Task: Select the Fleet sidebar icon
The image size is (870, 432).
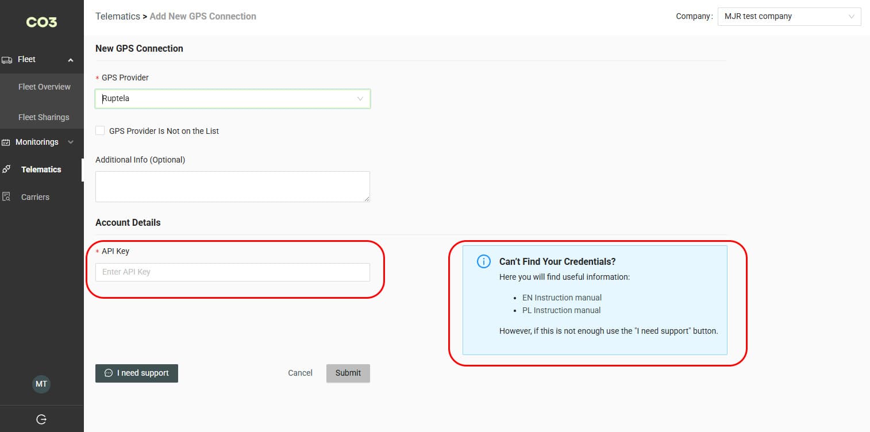Action: pyautogui.click(x=8, y=59)
